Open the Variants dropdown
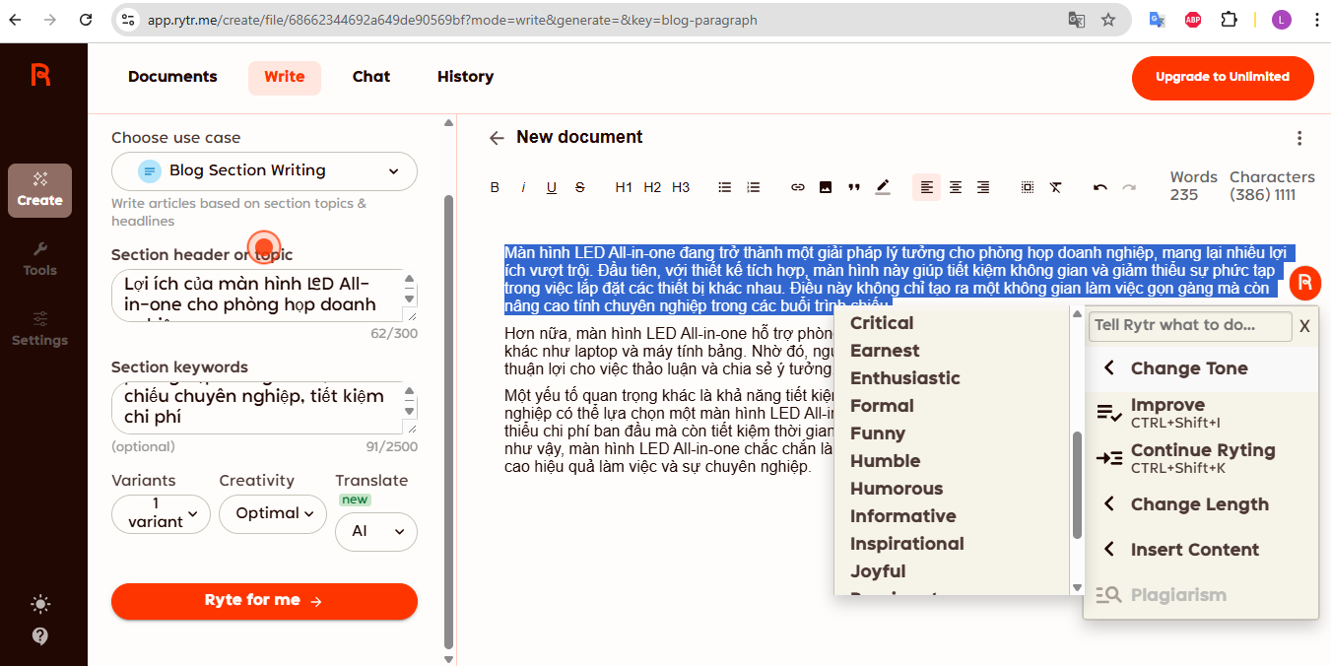Screen dimensions: 1331x666 (x=162, y=514)
